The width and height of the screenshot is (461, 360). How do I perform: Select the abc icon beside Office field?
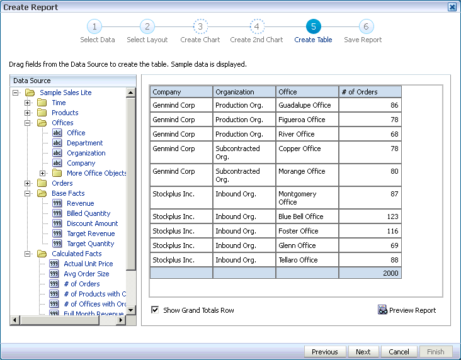coord(57,133)
